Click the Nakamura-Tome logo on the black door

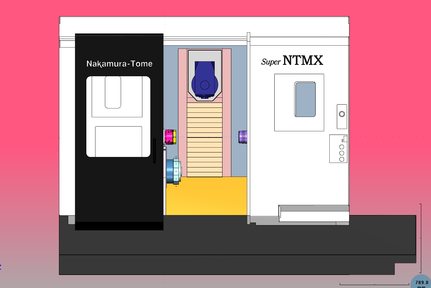point(120,64)
